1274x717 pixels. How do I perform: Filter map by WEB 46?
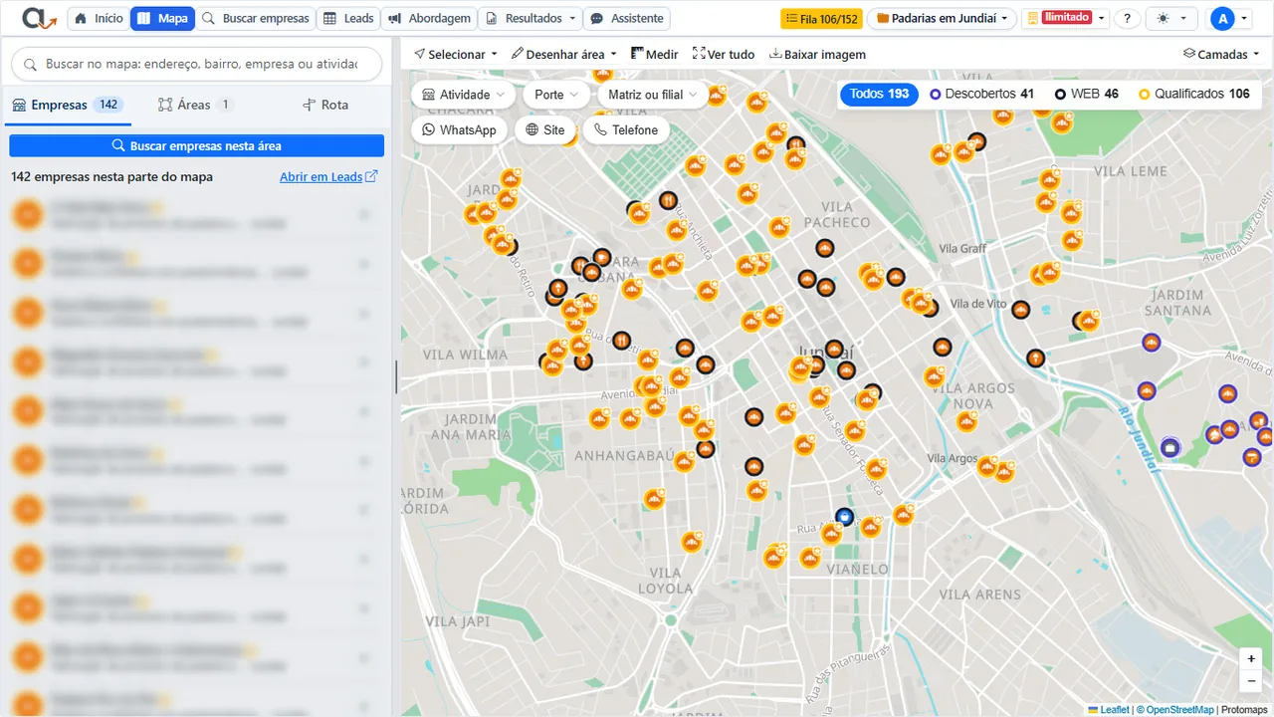1087,94
